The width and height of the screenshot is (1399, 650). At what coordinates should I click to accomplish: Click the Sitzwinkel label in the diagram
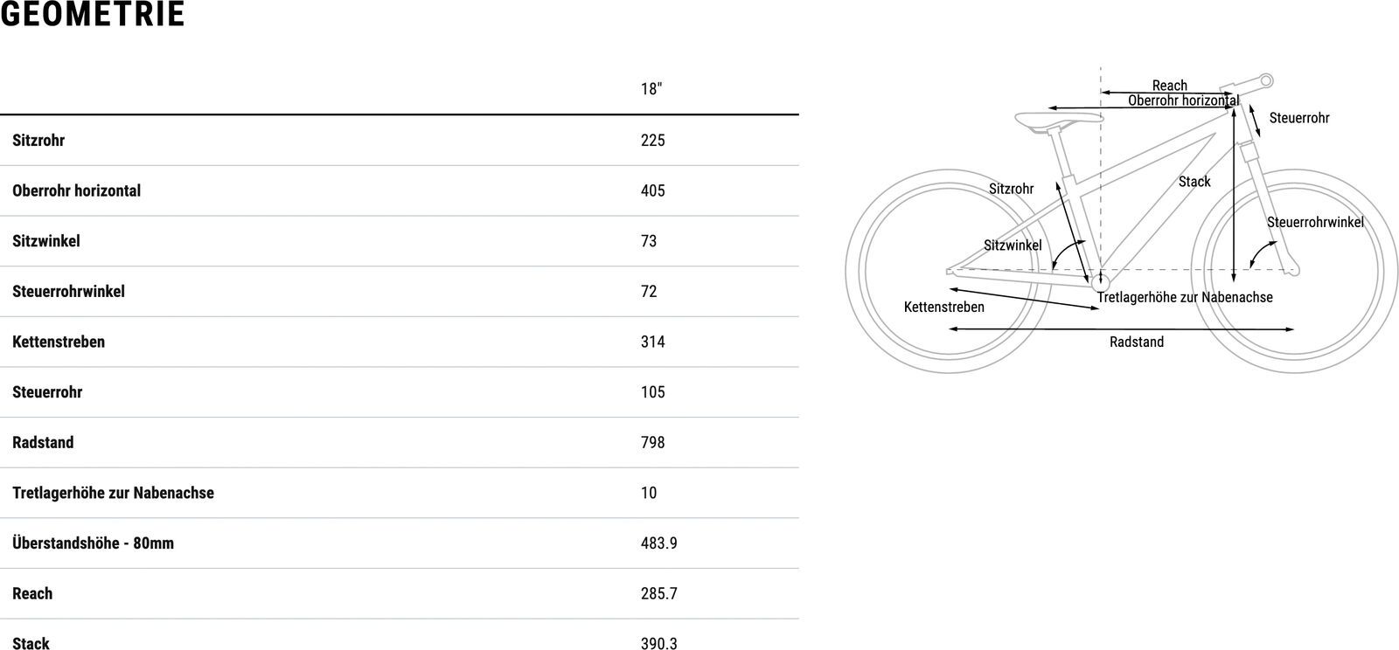point(1013,245)
